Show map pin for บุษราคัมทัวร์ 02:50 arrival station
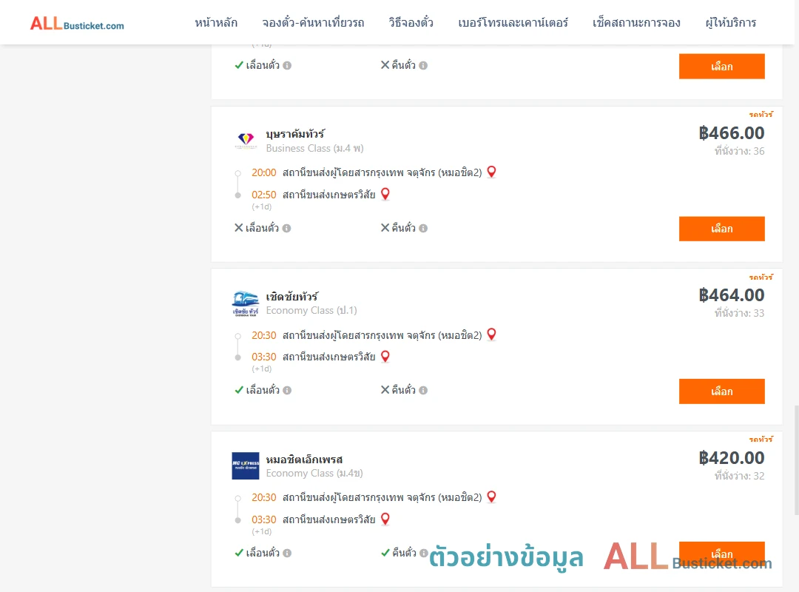This screenshot has height=592, width=799. 385,194
